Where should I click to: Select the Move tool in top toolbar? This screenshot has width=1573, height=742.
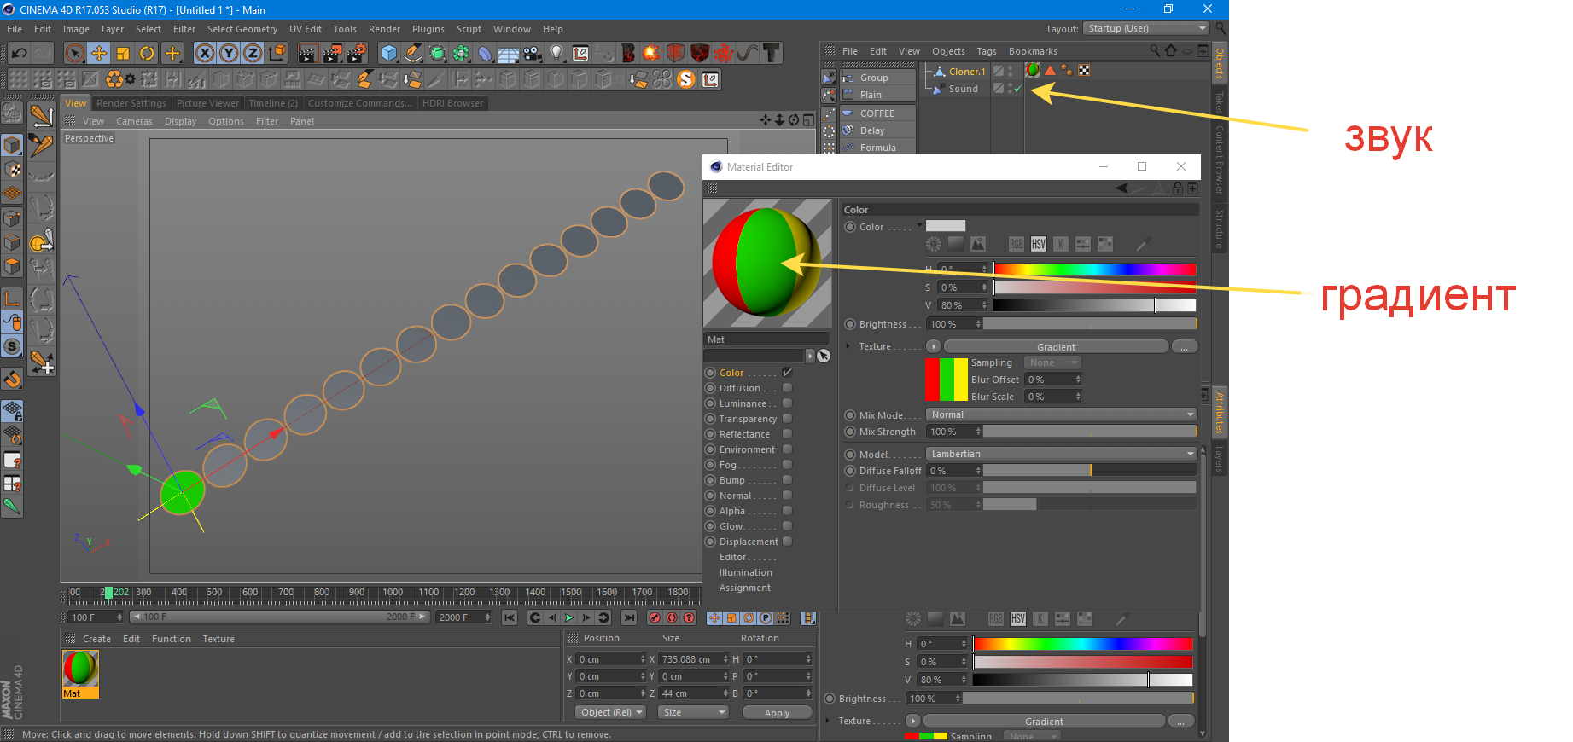point(99,53)
